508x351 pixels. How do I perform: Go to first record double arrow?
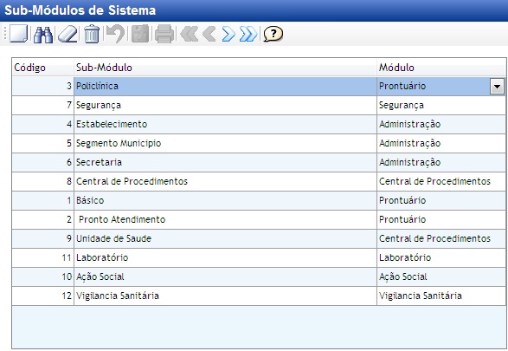[189, 34]
